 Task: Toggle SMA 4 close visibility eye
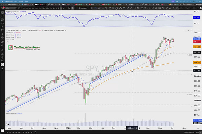pyautogui.click(x=15, y=33)
